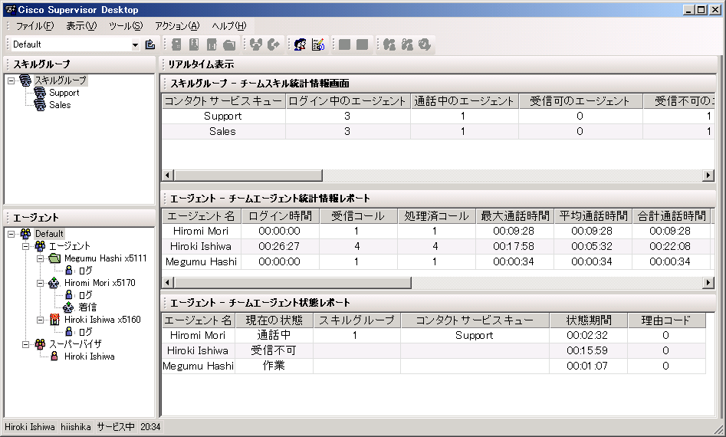Click the first greyed agent-state icon after Refresh
The image size is (726, 437).
tap(176, 44)
